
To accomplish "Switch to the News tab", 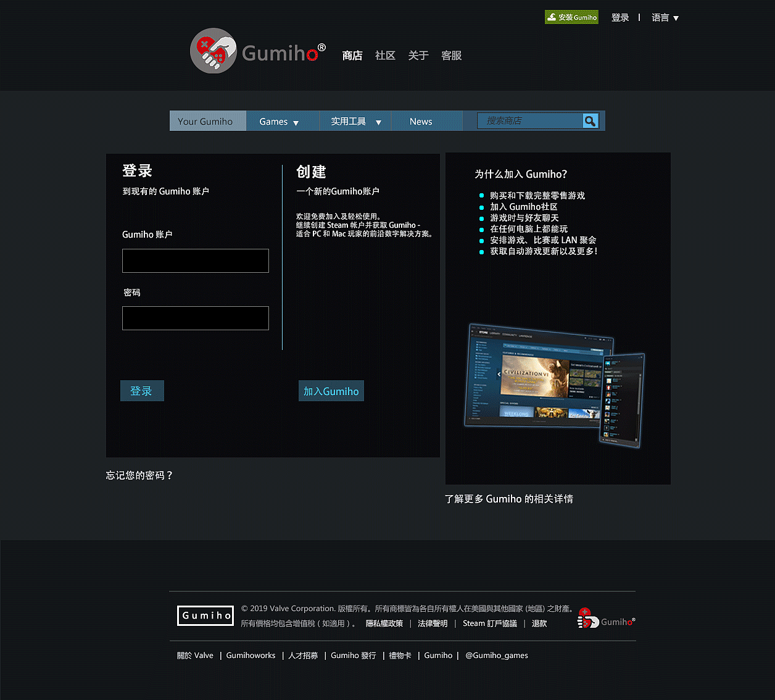I will (x=421, y=122).
